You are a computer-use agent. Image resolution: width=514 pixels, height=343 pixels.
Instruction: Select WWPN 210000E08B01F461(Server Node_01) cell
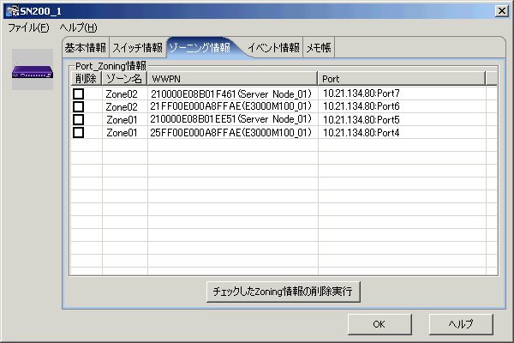coord(232,93)
